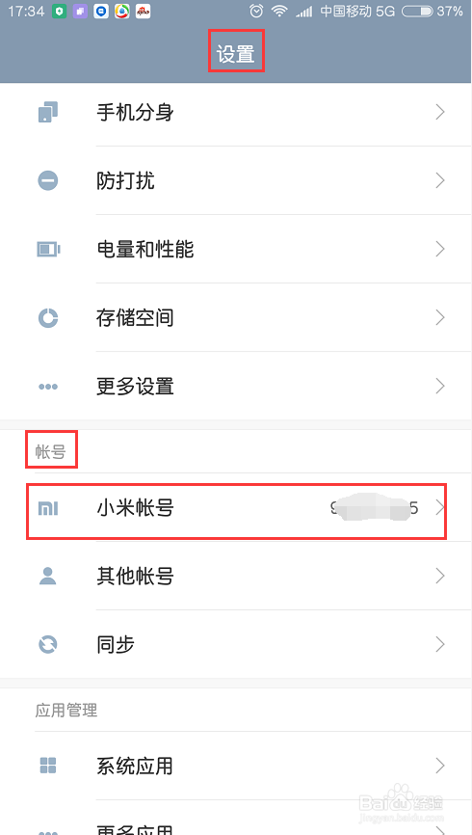This screenshot has width=472, height=835.
Task: Tap the MI logo icon
Action: click(x=48, y=508)
